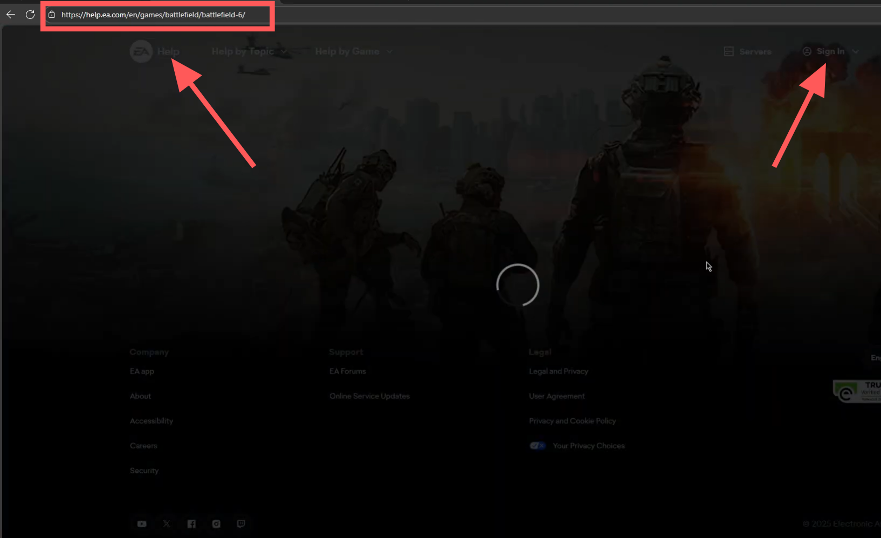Open the YouTube social link
Screen dimensions: 881x538
(142, 524)
